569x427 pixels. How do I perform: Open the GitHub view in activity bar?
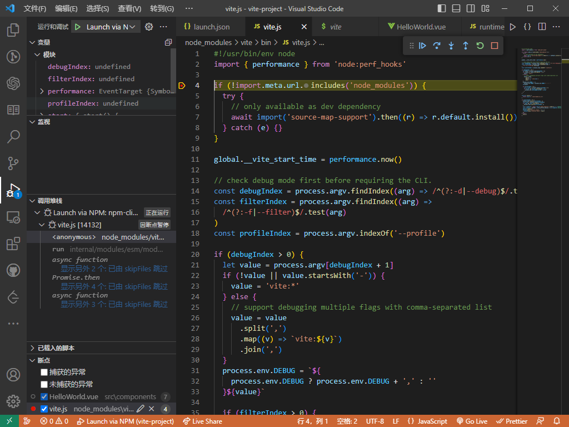point(13,270)
